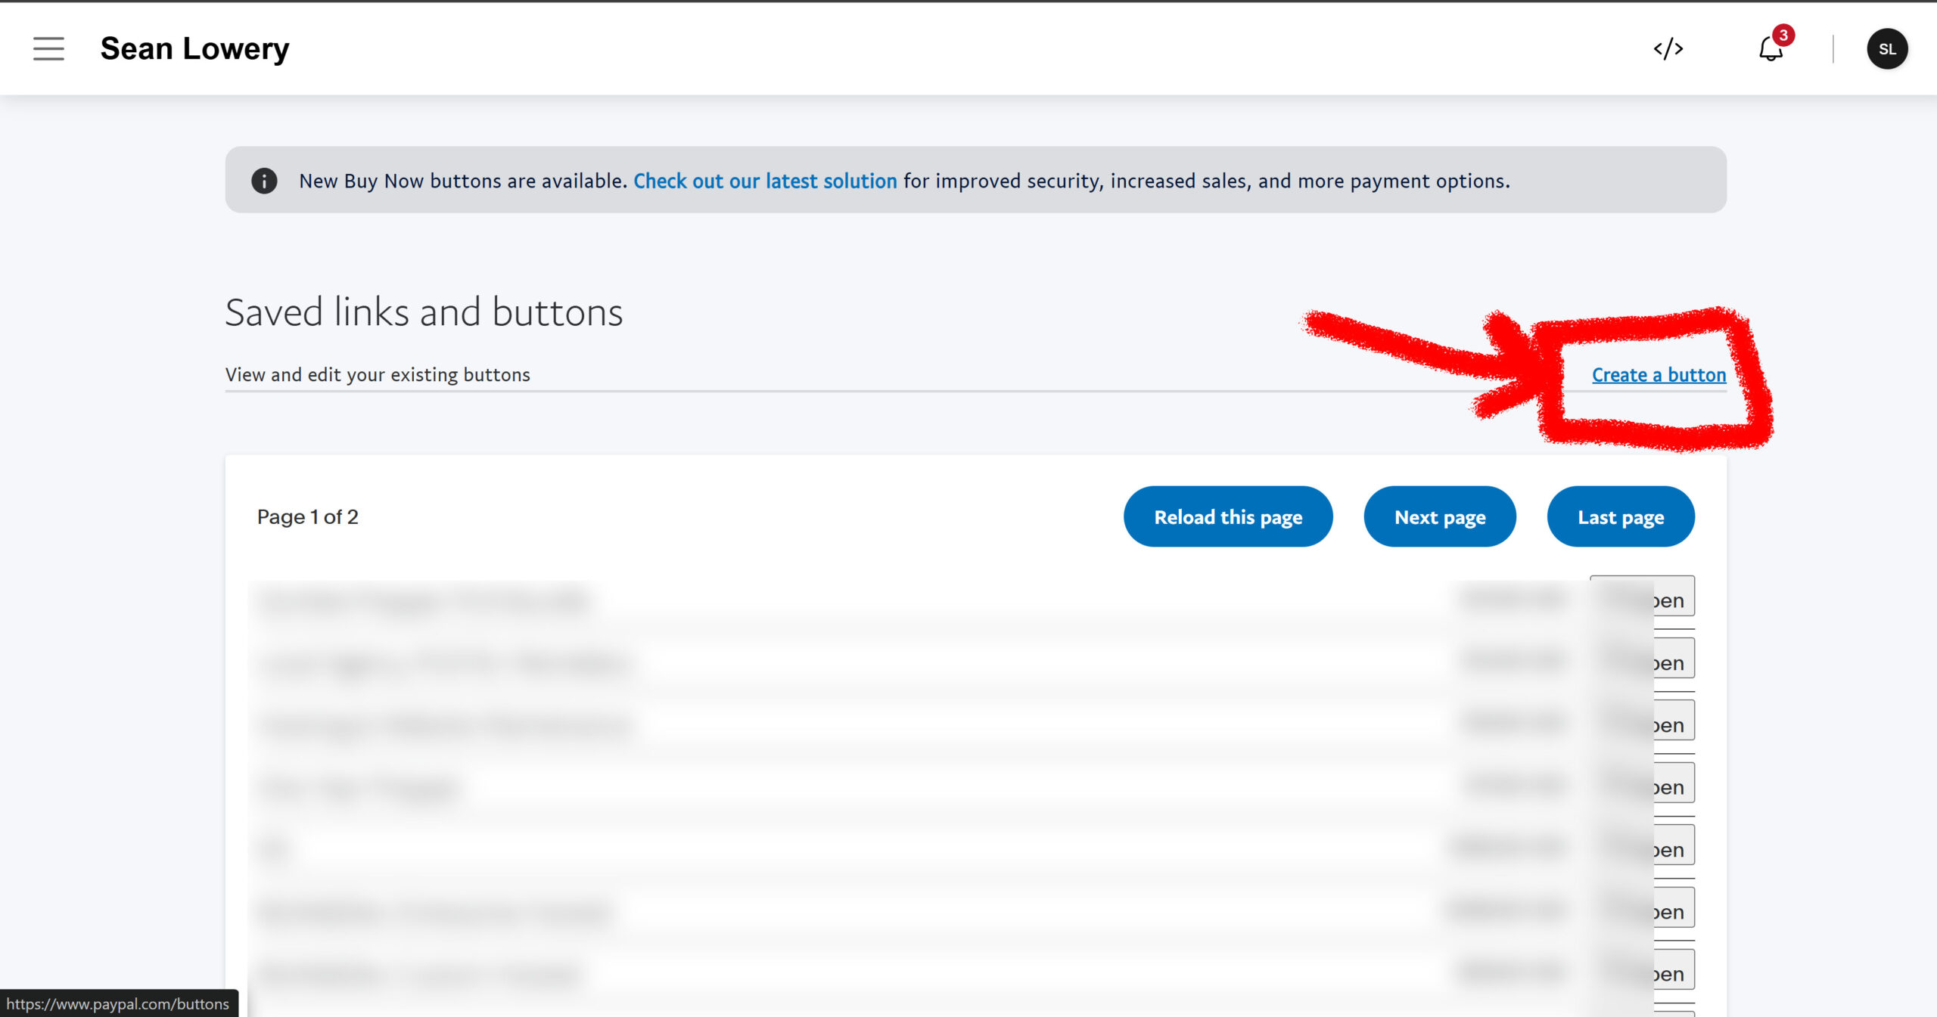
Task: Click the SL profile avatar
Action: point(1886,49)
